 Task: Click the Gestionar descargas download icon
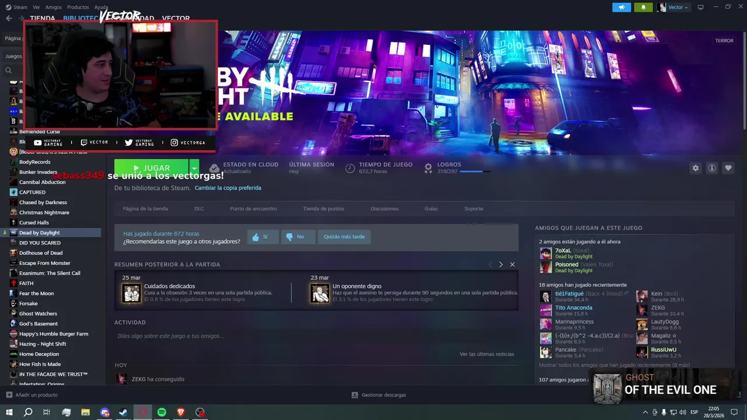[x=355, y=395]
